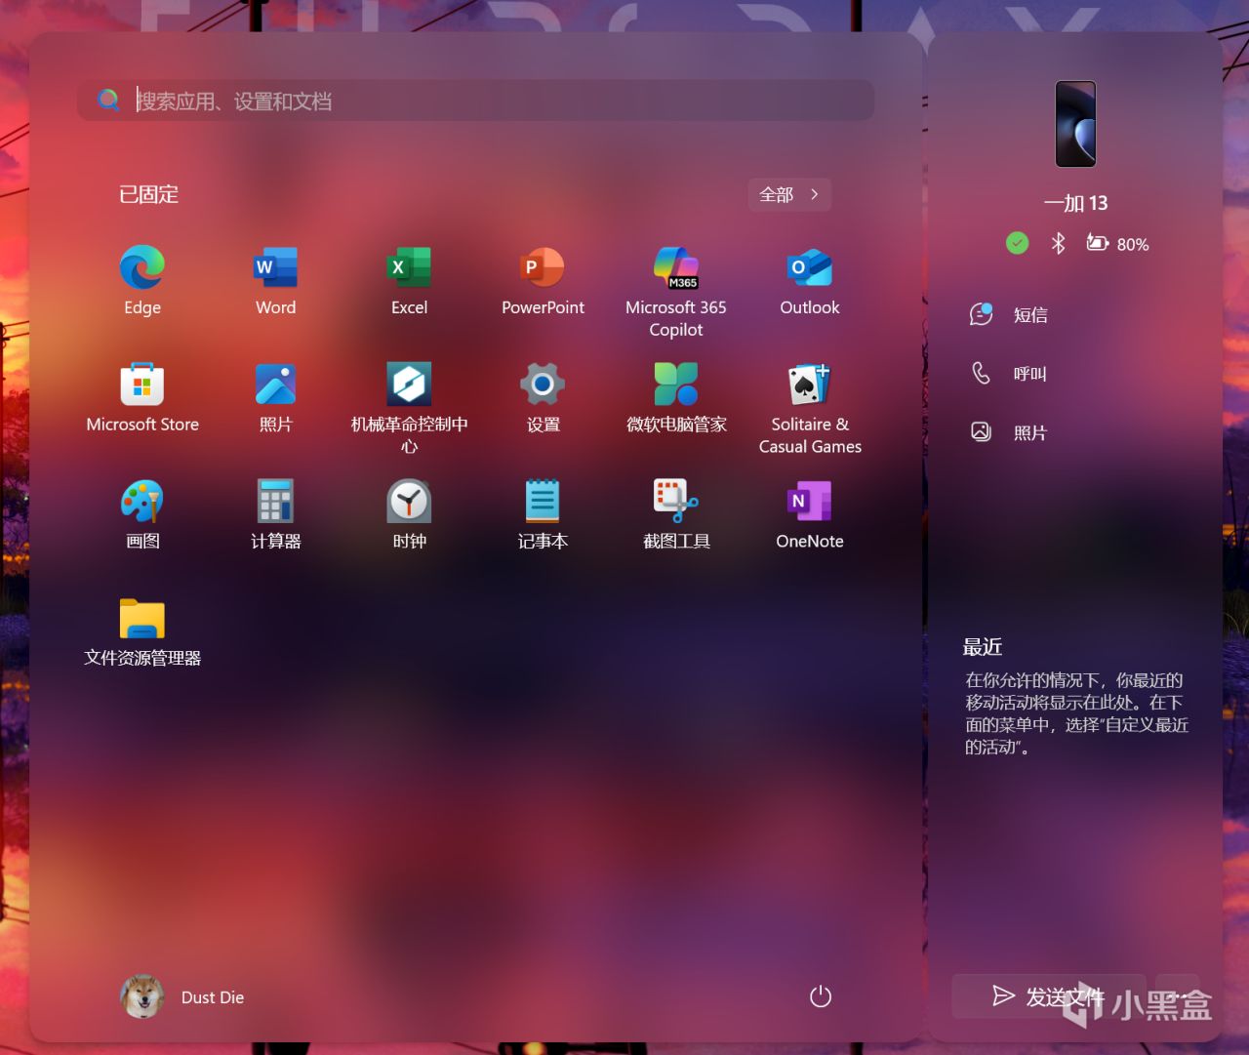Click the search magnifier icon

point(108,100)
